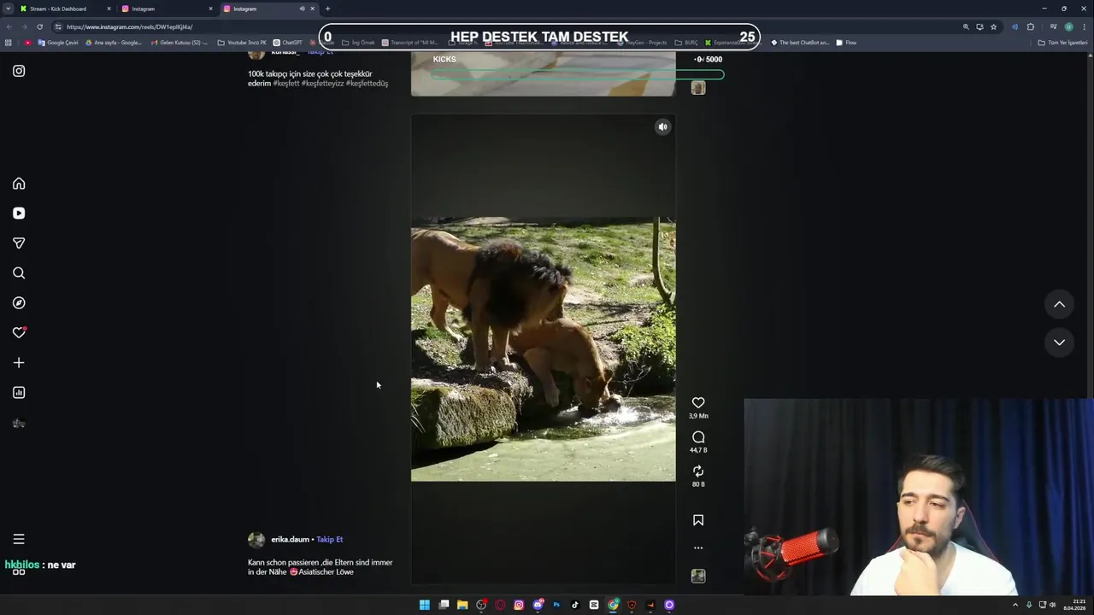Screen dimensions: 1094x615
Task: Open browser Extensions puzzle icon
Action: click(1031, 26)
